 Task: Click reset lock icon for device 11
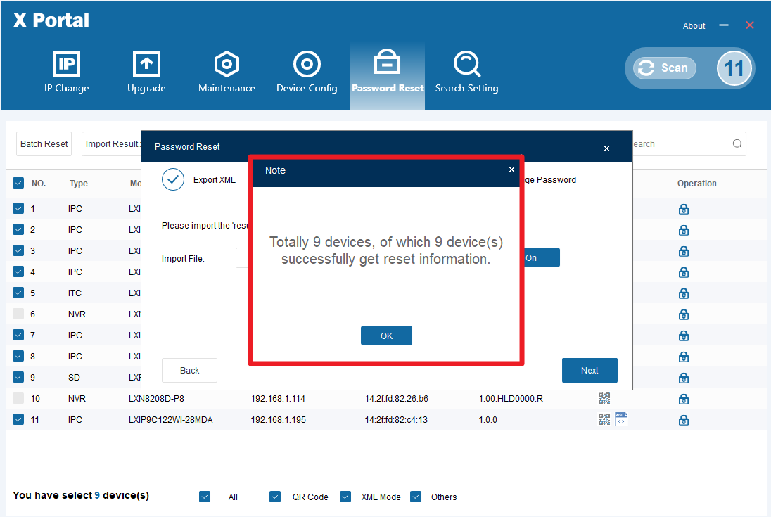(683, 420)
